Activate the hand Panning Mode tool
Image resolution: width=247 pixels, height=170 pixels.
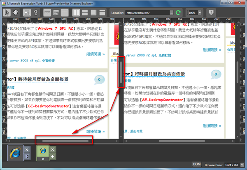16,12
